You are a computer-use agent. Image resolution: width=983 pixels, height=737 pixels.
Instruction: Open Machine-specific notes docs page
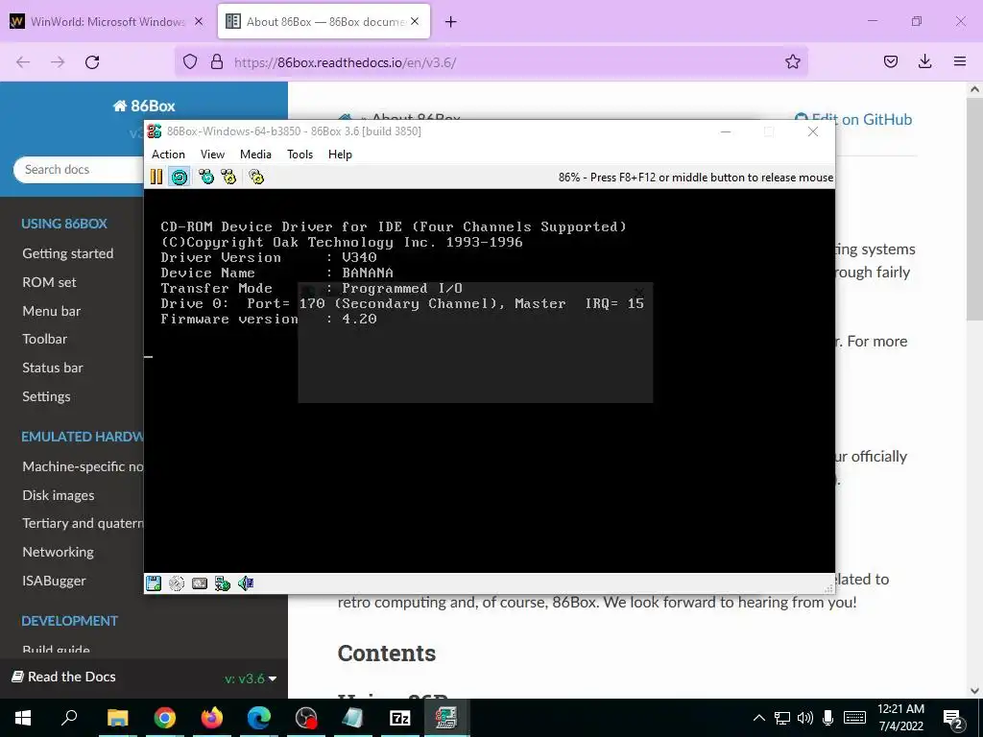point(83,467)
